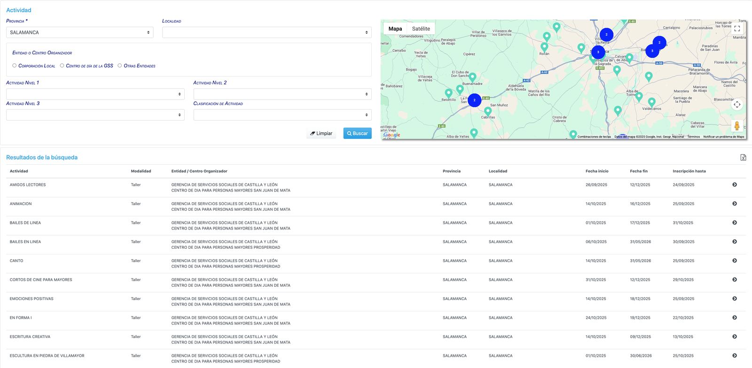Click the Limpiar button to clear filters

[x=321, y=133]
